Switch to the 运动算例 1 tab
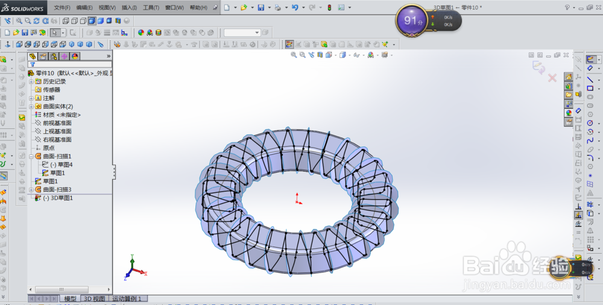 coord(127,298)
